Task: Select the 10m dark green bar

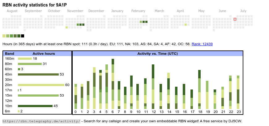Action: click(35, 106)
